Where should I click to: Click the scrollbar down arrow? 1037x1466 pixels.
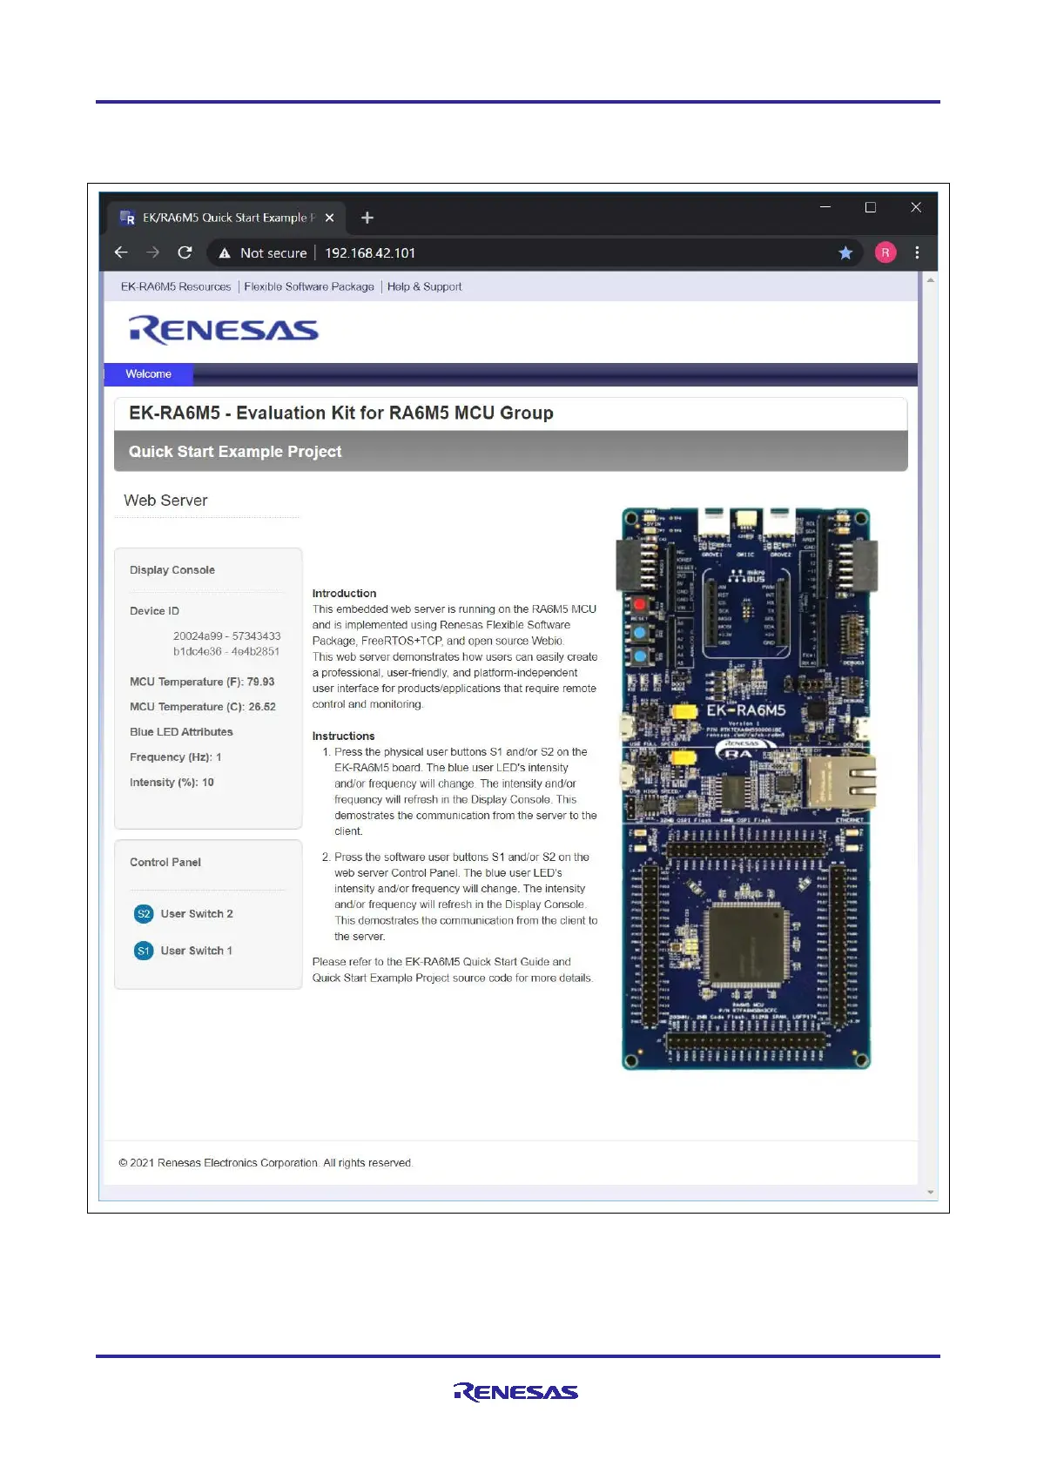tap(931, 1193)
